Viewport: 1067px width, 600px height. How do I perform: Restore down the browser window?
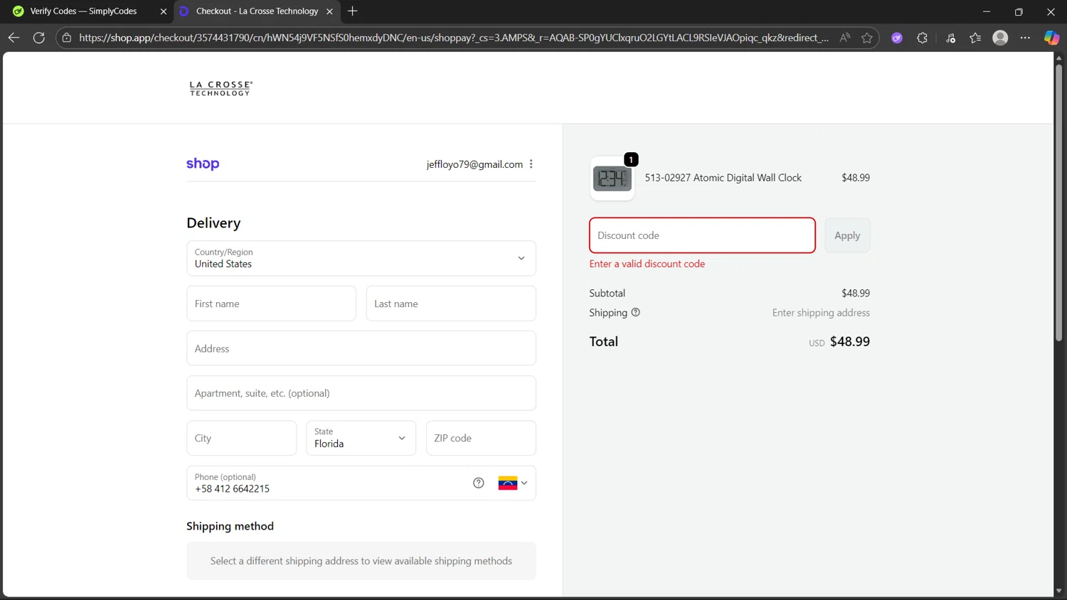(1019, 11)
